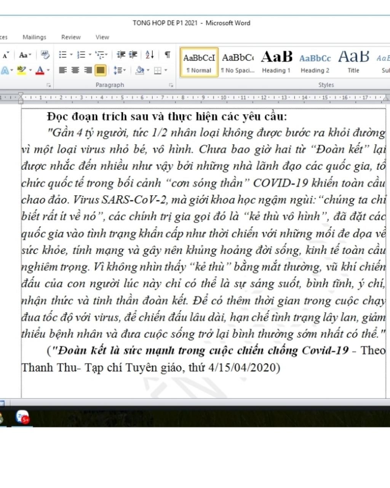Expand the Line Spacing dropdown arrow

(125, 71)
